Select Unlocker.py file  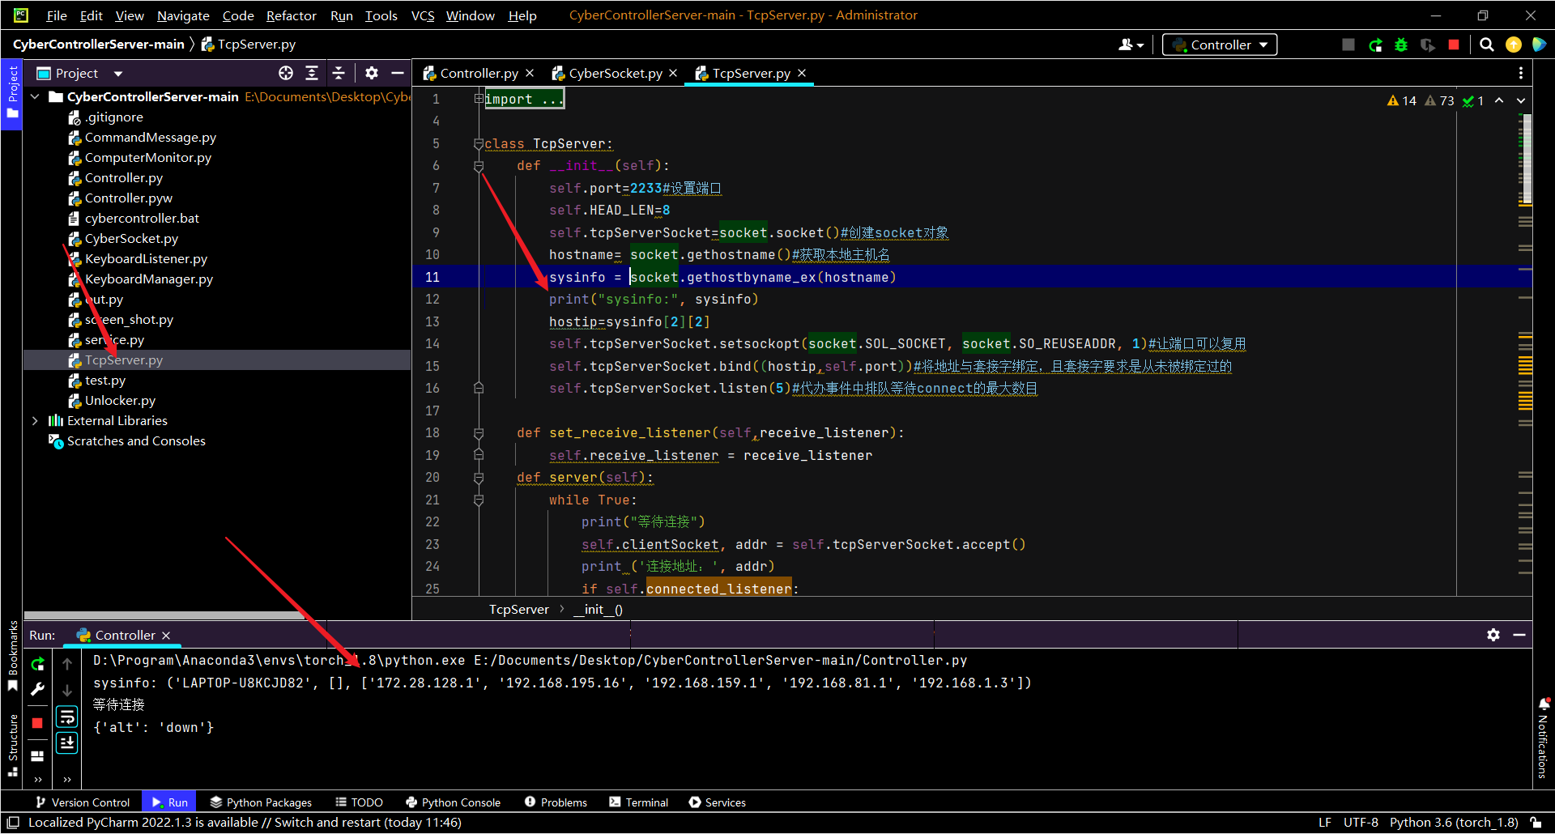[x=120, y=401]
